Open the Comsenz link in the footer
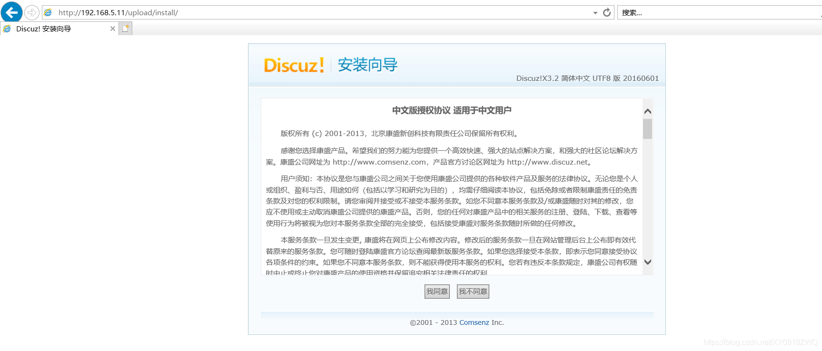This screenshot has height=351, width=822. pyautogui.click(x=474, y=322)
